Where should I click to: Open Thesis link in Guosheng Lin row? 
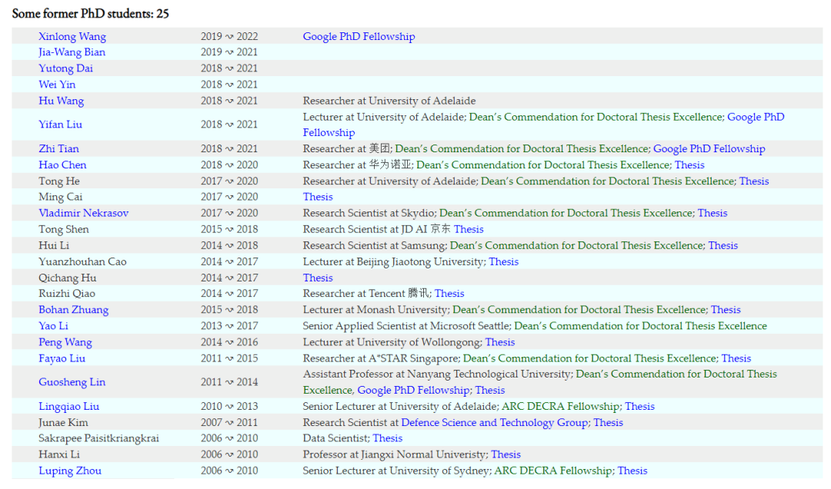pyautogui.click(x=489, y=391)
